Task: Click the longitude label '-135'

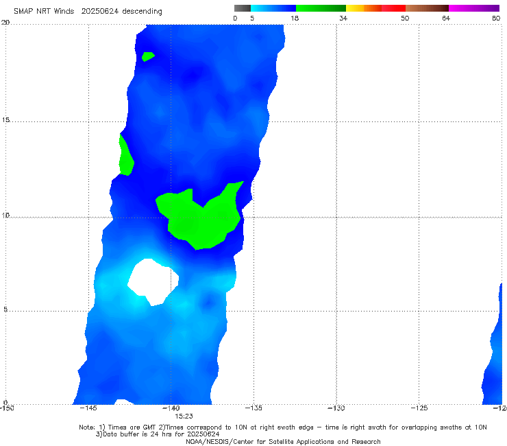Action: coord(253,408)
